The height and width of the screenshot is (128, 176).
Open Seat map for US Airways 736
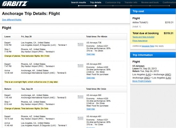91,54
